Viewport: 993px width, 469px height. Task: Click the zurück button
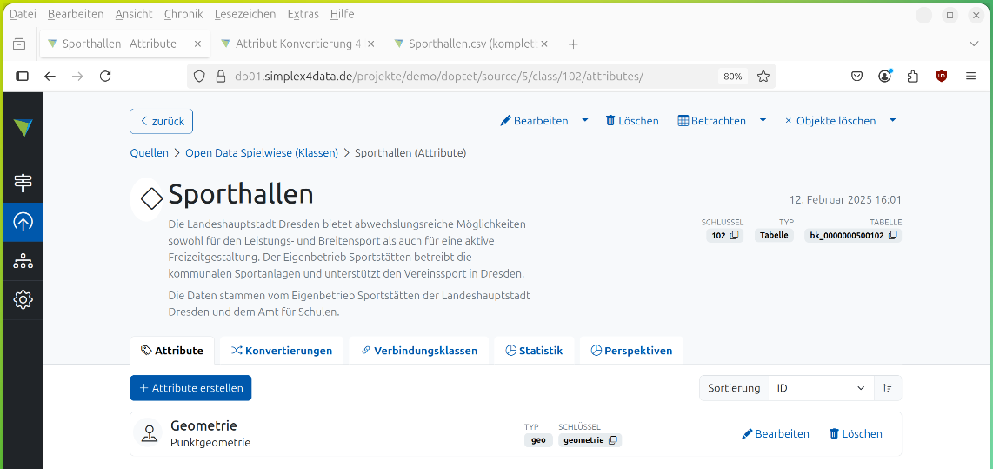click(162, 121)
